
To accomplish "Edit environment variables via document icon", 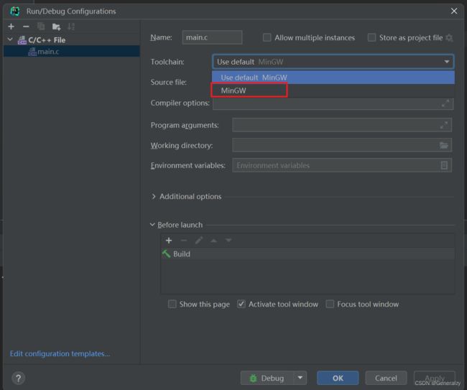I will click(444, 165).
